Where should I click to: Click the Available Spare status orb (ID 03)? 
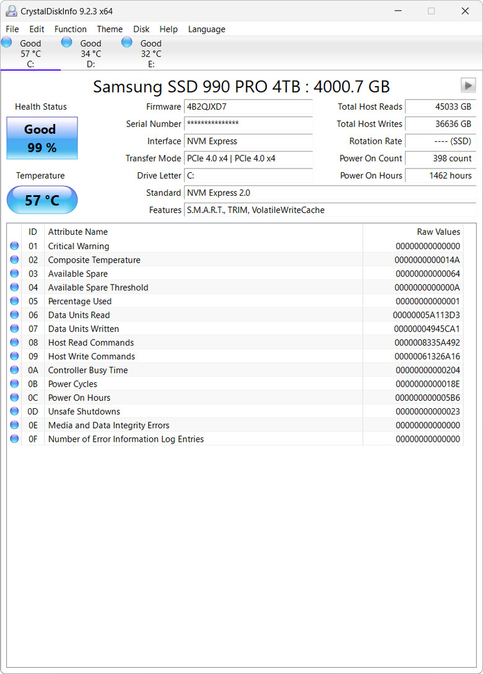pos(15,273)
